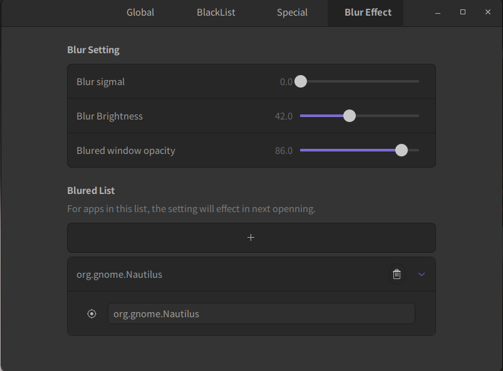Minimize the settings window
This screenshot has height=371, width=503.
click(x=438, y=13)
